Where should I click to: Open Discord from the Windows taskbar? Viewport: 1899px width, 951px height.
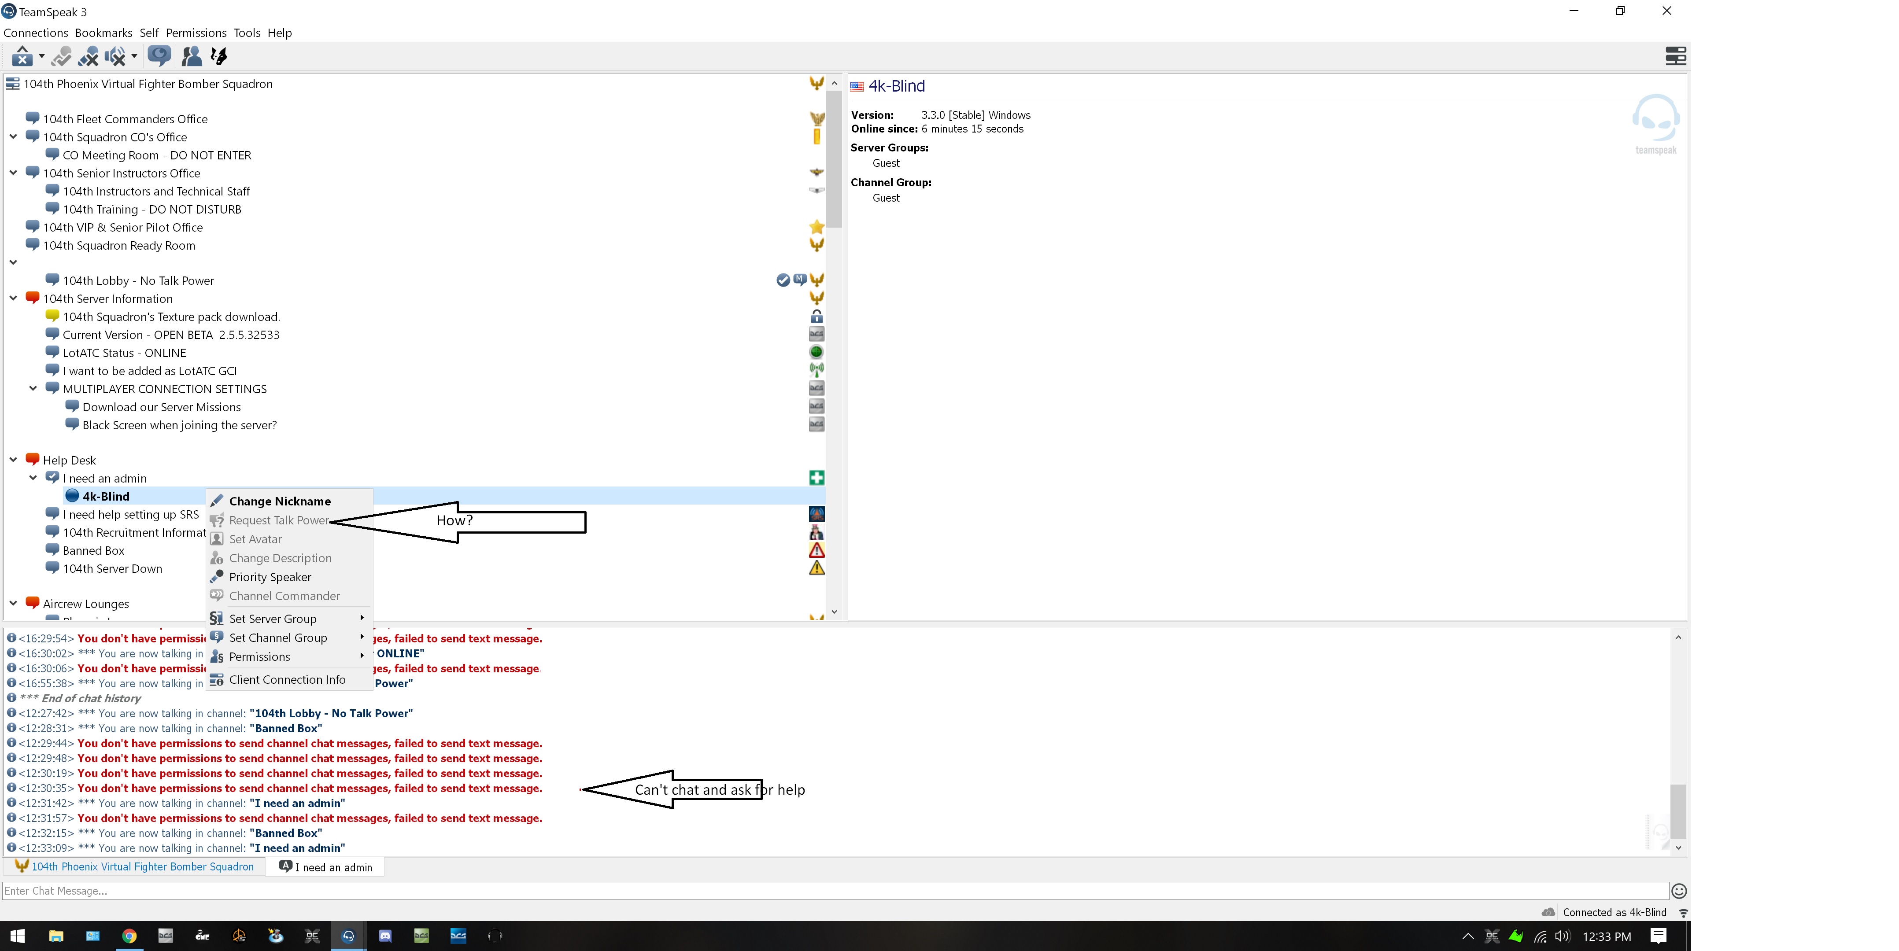pos(385,936)
